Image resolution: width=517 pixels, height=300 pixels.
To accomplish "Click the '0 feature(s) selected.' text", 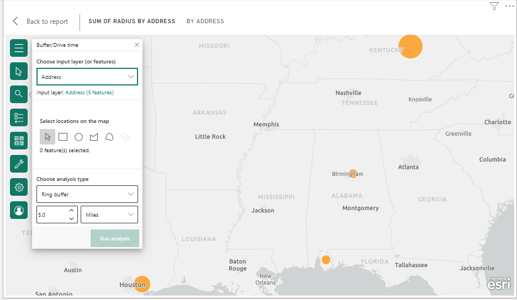I will click(65, 151).
